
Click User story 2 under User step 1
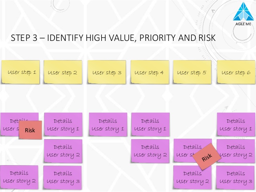(19, 177)
